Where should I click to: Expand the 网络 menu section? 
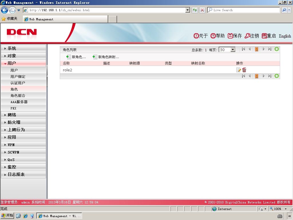point(23,115)
